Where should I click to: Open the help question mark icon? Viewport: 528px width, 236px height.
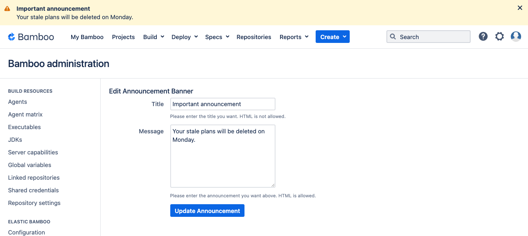coord(483,37)
